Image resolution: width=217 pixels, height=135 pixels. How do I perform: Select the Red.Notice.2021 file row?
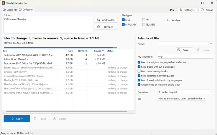tap(68, 55)
